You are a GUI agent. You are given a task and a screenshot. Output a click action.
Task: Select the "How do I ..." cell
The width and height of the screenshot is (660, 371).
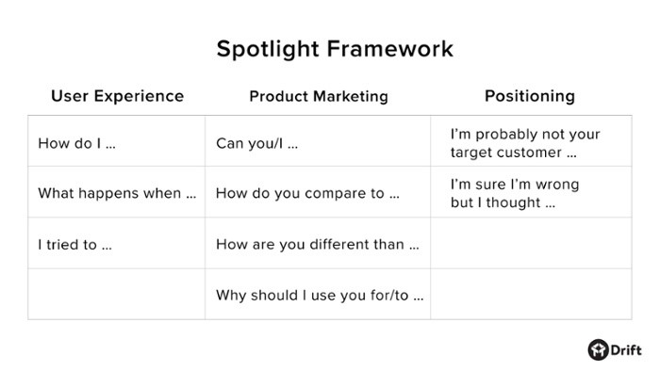[117, 141]
